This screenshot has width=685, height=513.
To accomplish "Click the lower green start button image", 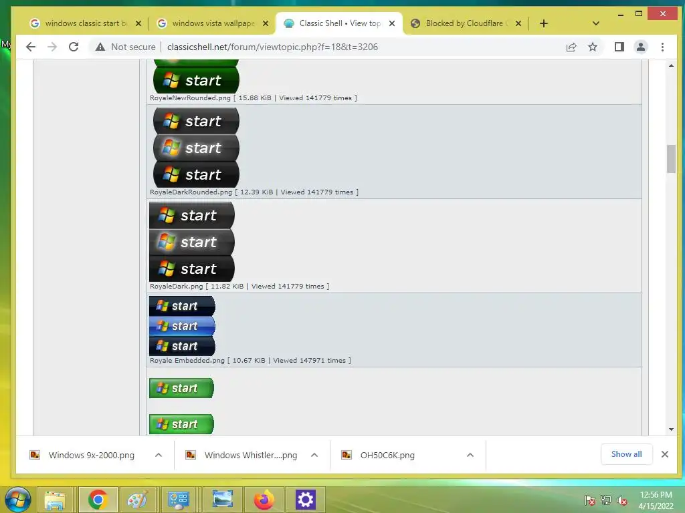I will [x=181, y=424].
